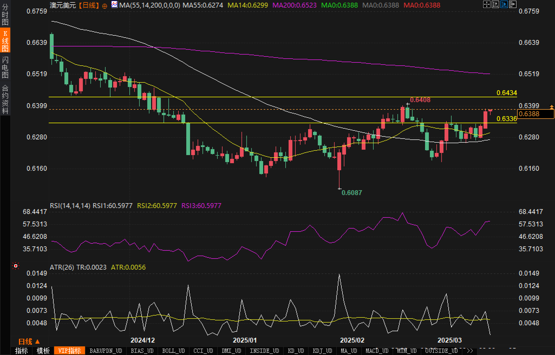Click the 0.6434 horizontal line label

pos(507,93)
